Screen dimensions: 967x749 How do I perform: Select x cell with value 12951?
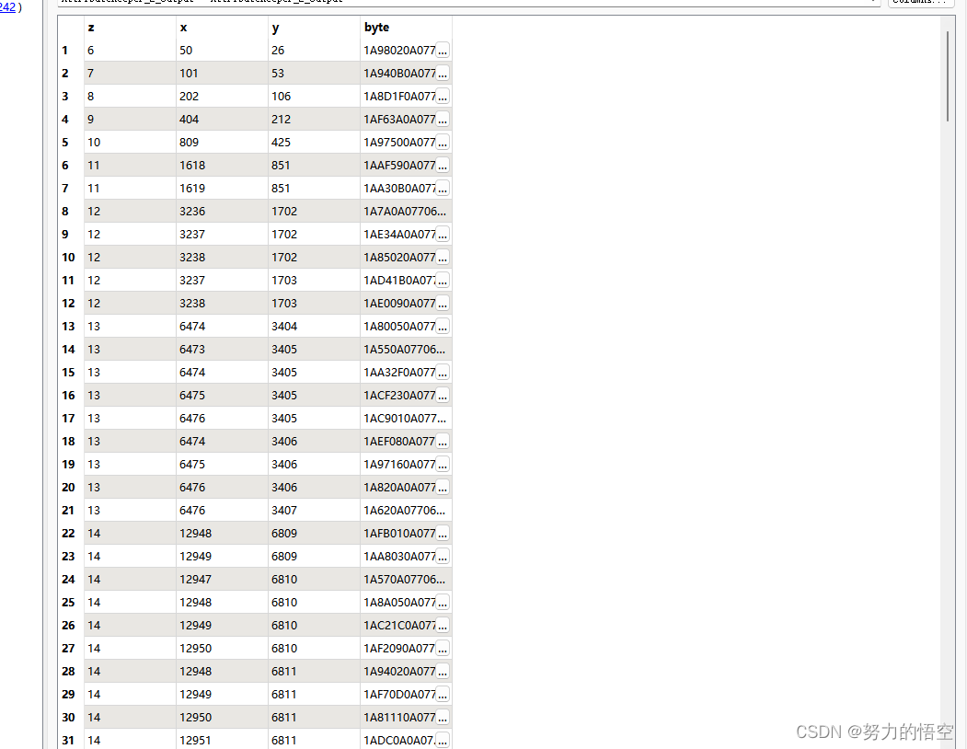222,741
